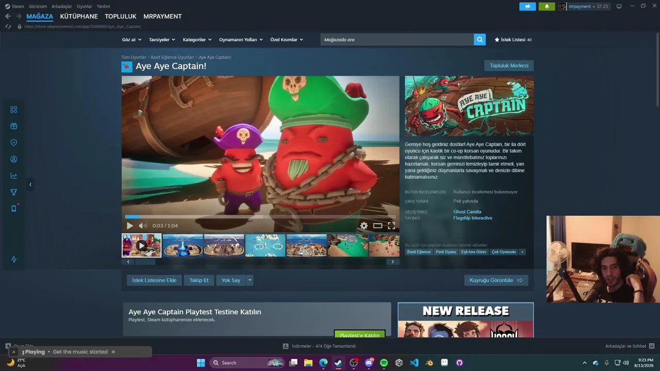Open the Görünüm menu
The width and height of the screenshot is (660, 371).
point(38,7)
